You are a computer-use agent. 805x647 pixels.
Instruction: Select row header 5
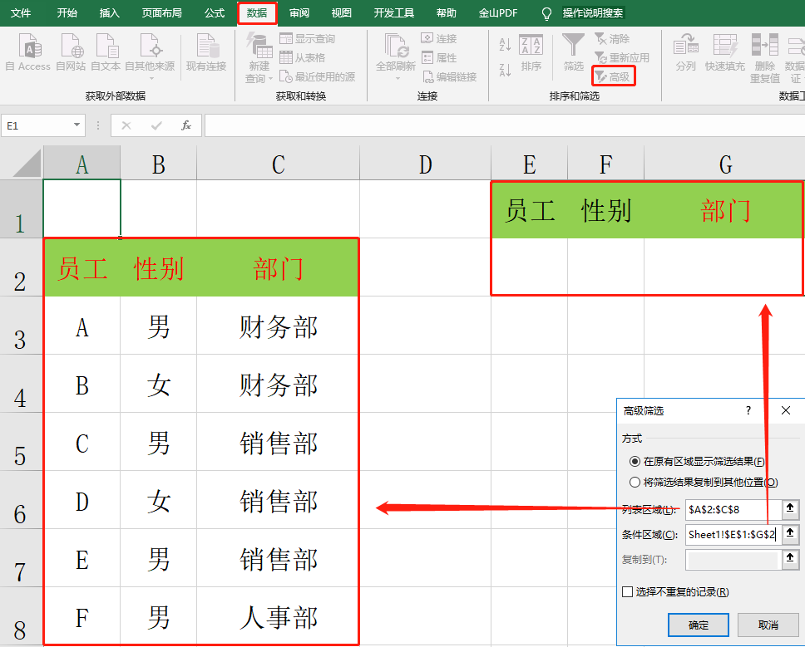pos(21,443)
